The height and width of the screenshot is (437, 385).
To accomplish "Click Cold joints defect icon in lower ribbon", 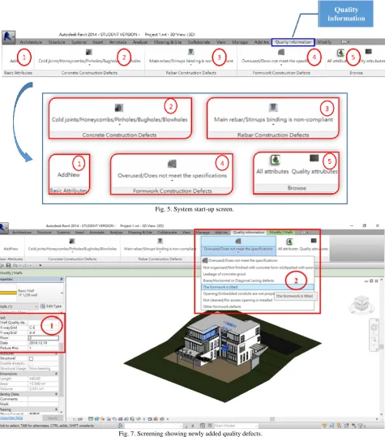I will click(x=72, y=241).
